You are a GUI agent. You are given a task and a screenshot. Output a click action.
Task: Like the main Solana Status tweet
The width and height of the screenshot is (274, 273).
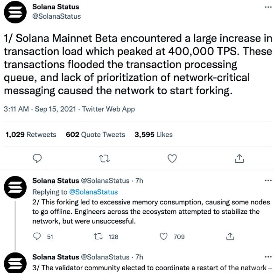click(172, 158)
